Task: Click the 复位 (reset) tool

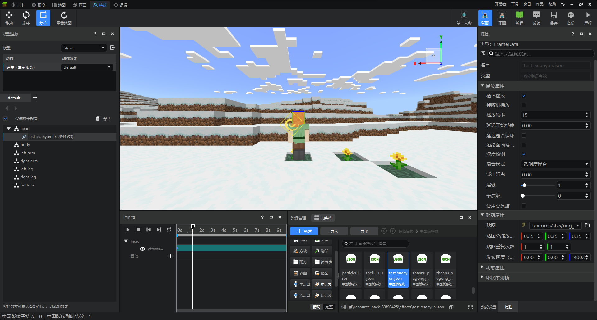Action: pos(43,18)
